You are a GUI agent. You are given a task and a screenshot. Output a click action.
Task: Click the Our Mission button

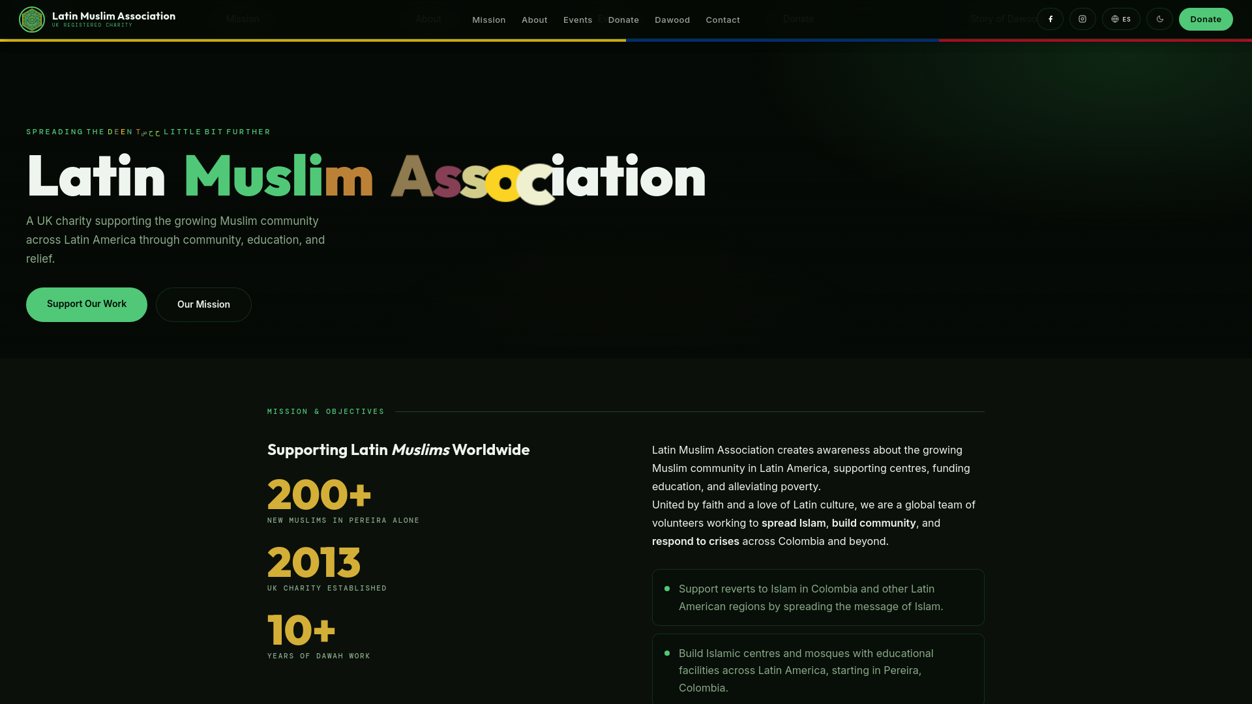coord(203,304)
